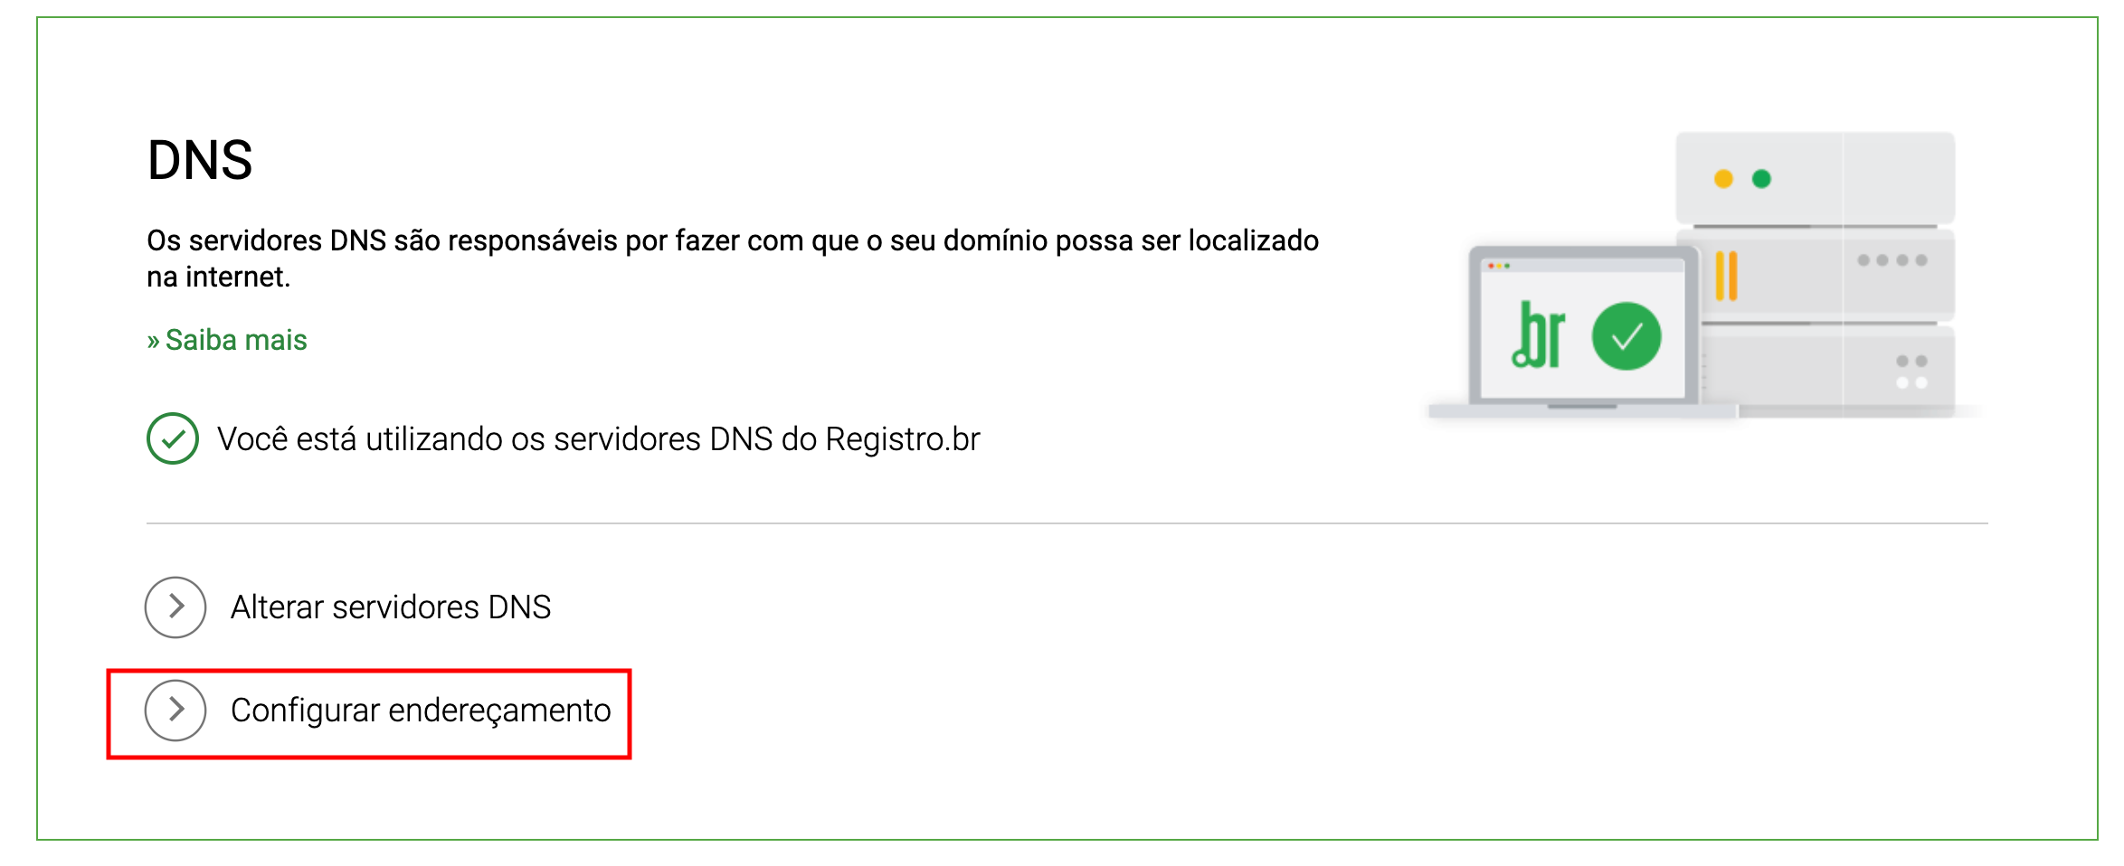Click the DNS description paragraph

[x=733, y=259]
